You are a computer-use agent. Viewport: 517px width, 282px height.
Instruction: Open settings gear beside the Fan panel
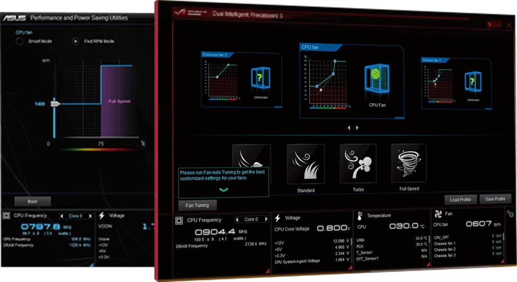pos(510,214)
